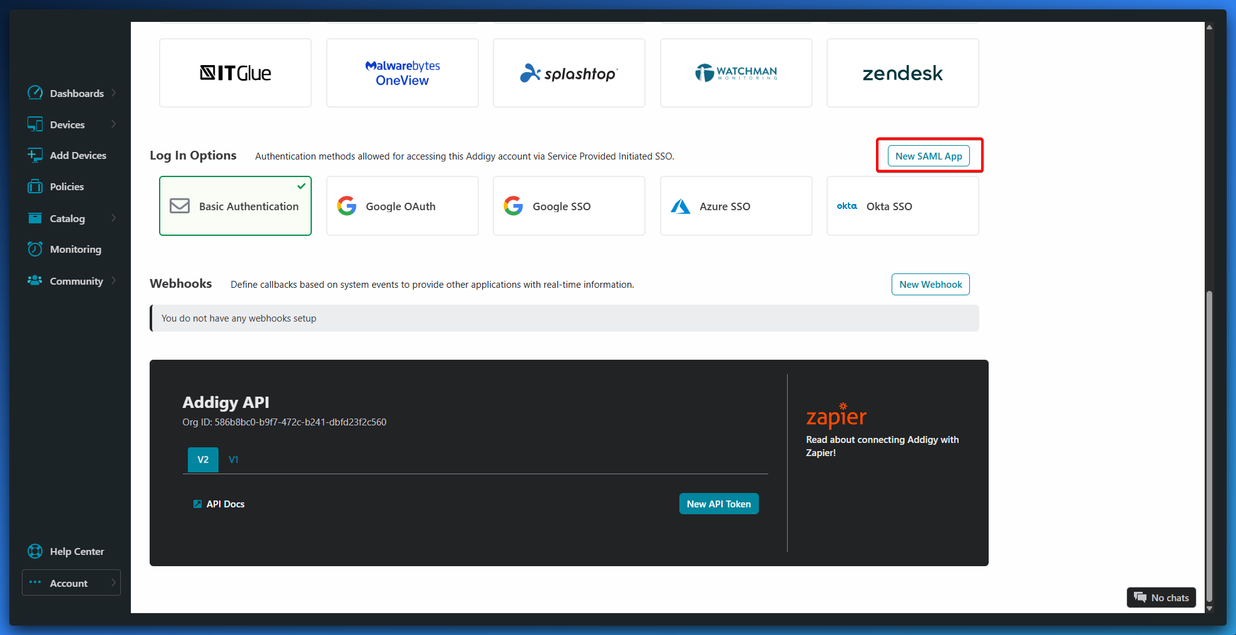Click the Devices monitor icon in sidebar
1236x635 pixels.
point(35,124)
